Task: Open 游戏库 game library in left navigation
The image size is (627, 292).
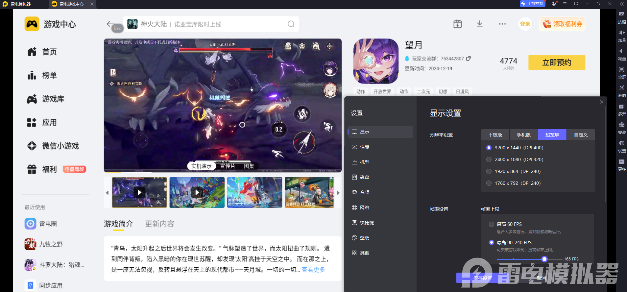Action: (46, 99)
